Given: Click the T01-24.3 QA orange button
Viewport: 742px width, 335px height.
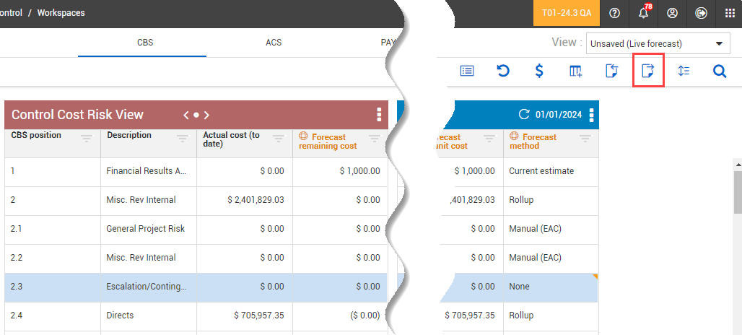Looking at the screenshot, I should [567, 13].
